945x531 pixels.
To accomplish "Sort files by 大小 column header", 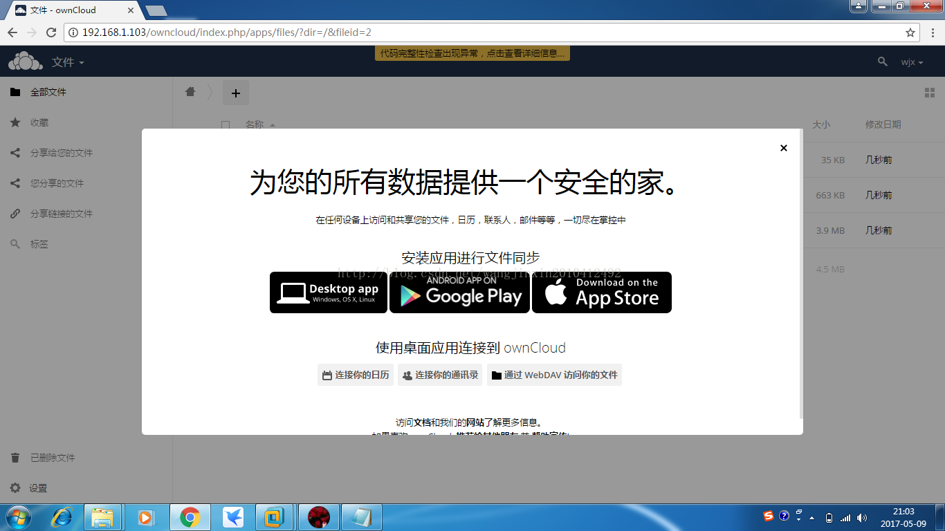I will 821,125.
